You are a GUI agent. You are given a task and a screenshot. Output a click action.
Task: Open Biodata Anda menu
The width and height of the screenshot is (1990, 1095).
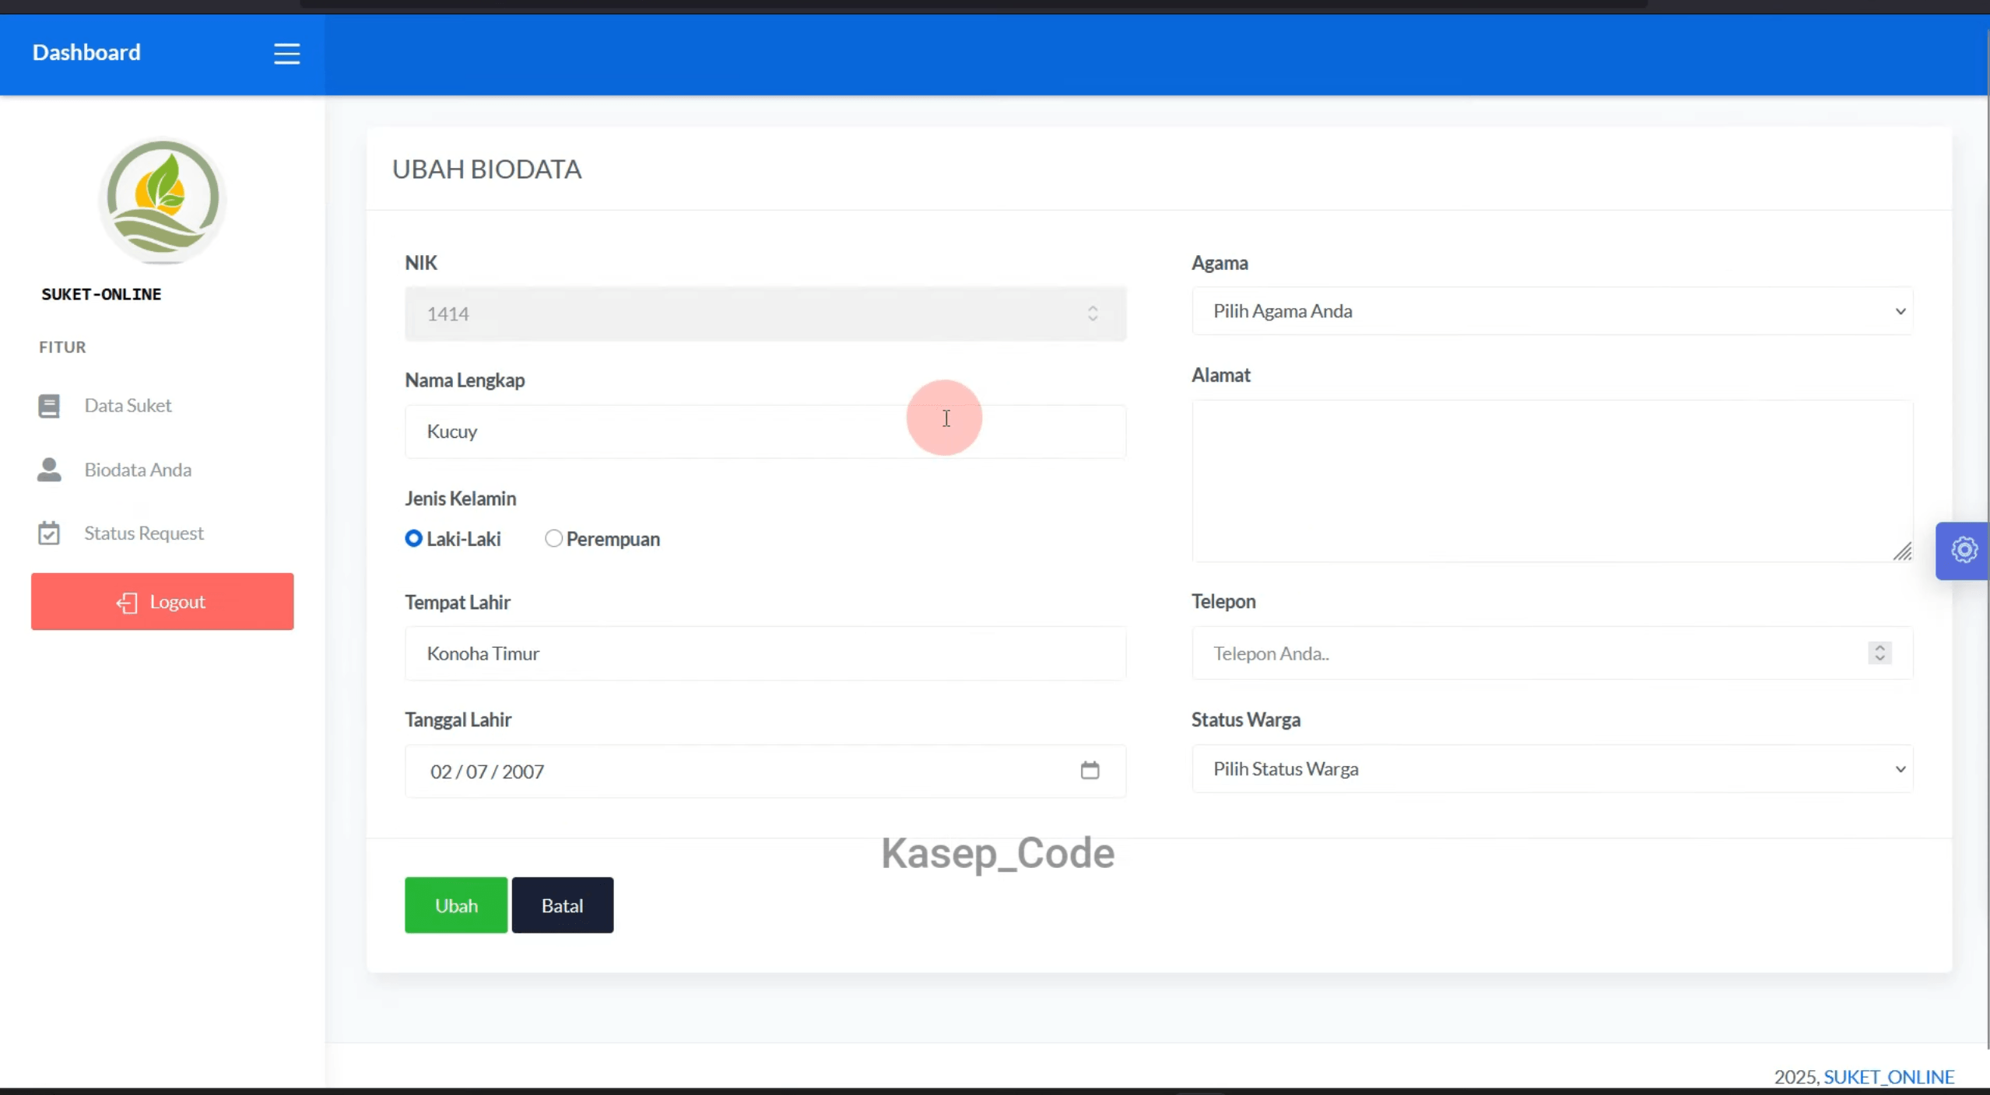138,470
